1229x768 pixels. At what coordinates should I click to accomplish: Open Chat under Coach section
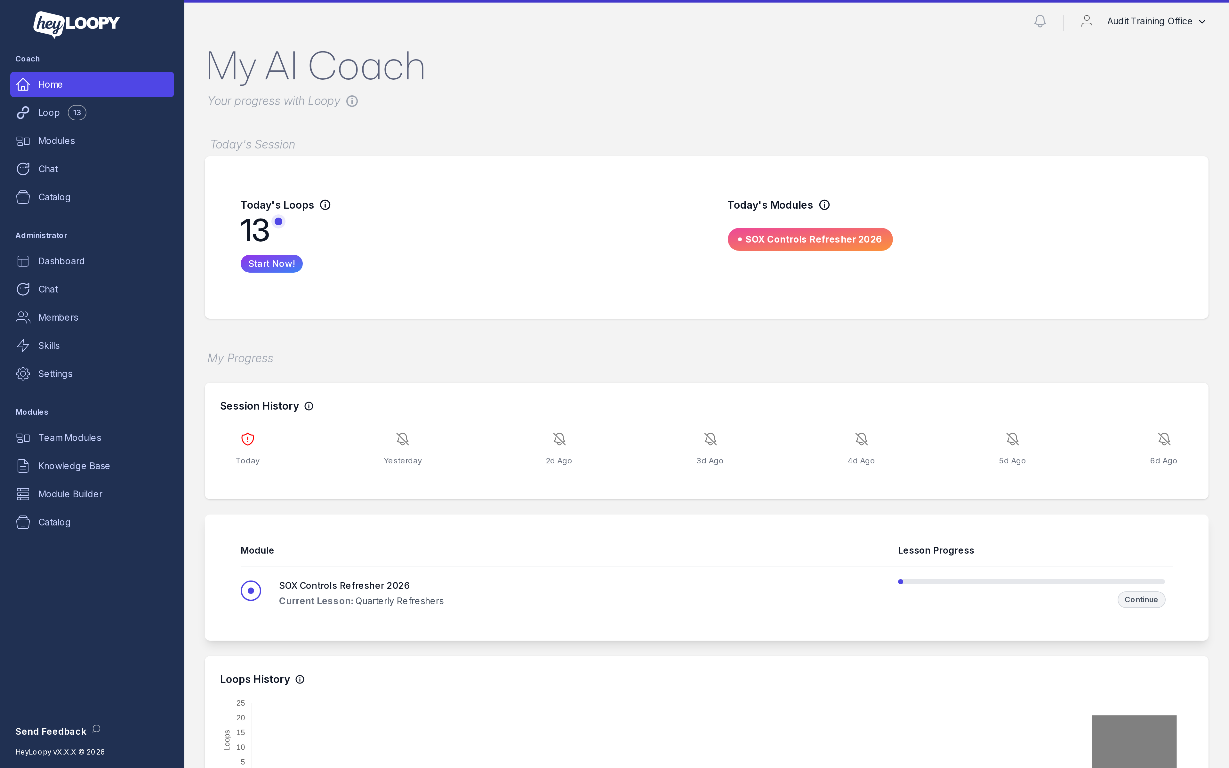pos(92,169)
